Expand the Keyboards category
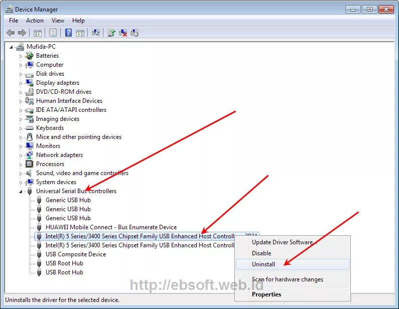The height and width of the screenshot is (309, 399). click(x=21, y=128)
